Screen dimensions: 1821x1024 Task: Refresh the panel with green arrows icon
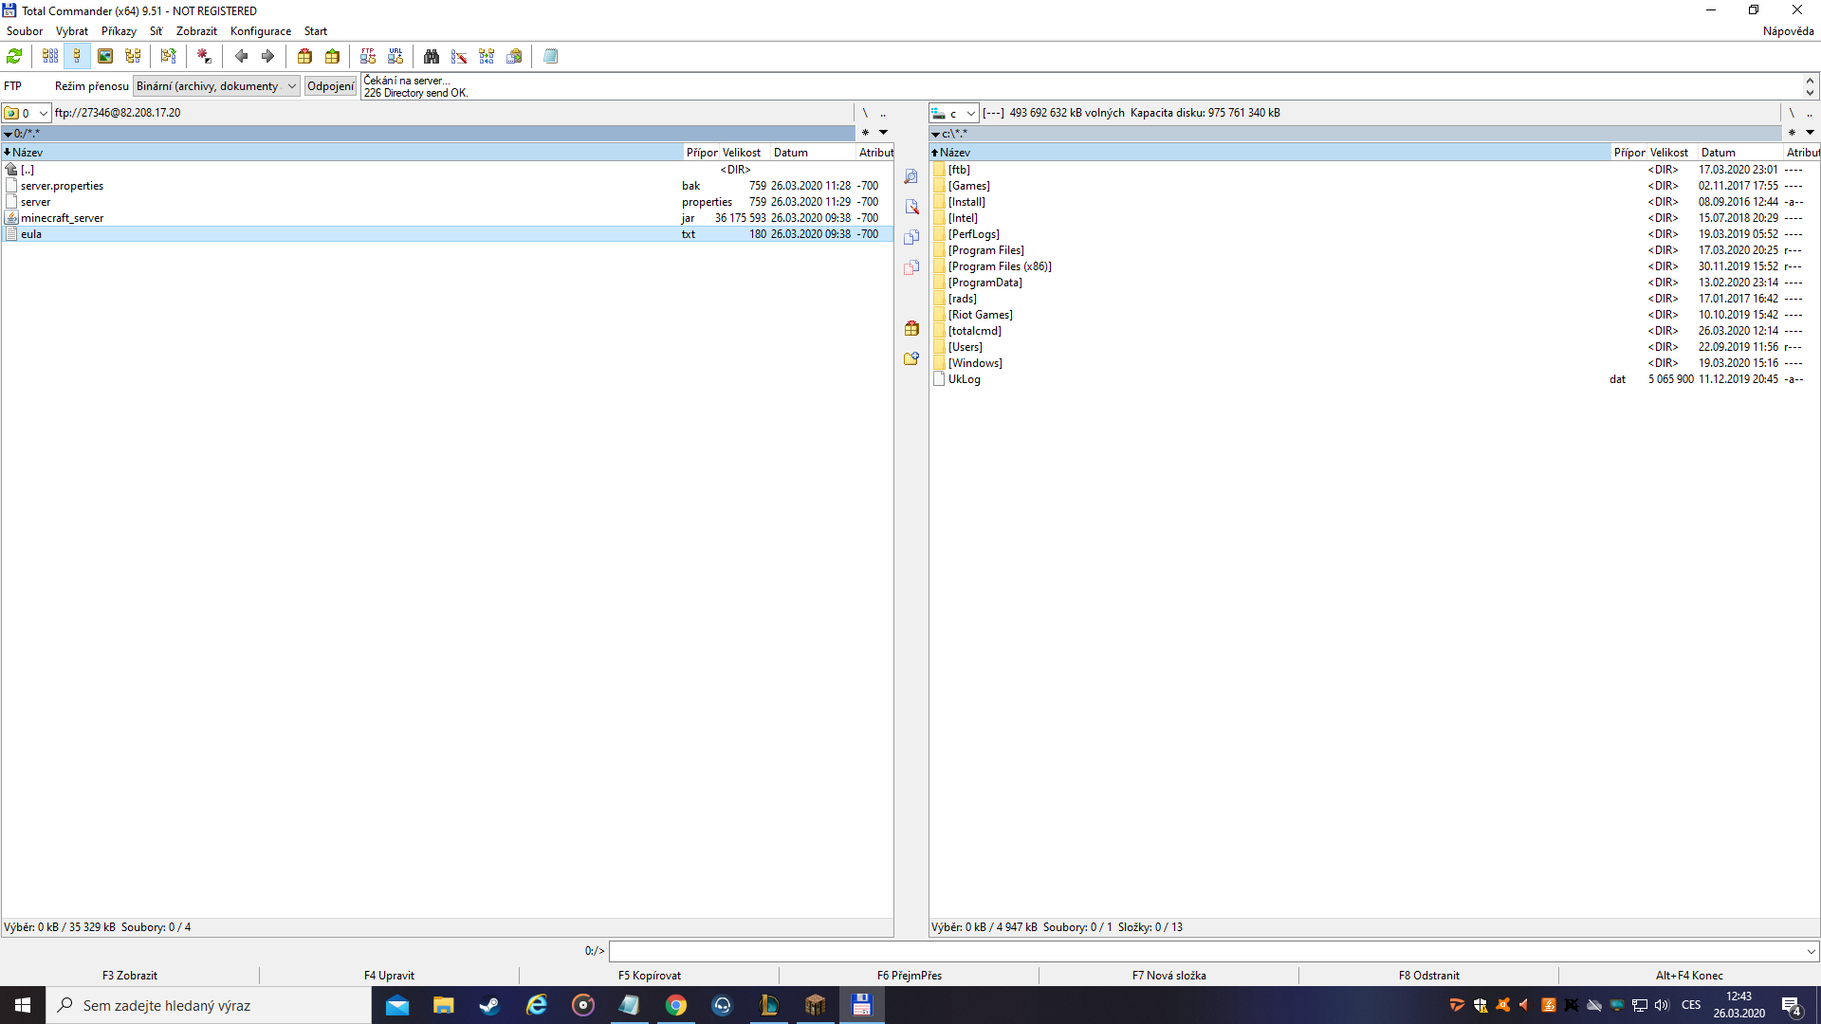click(14, 56)
